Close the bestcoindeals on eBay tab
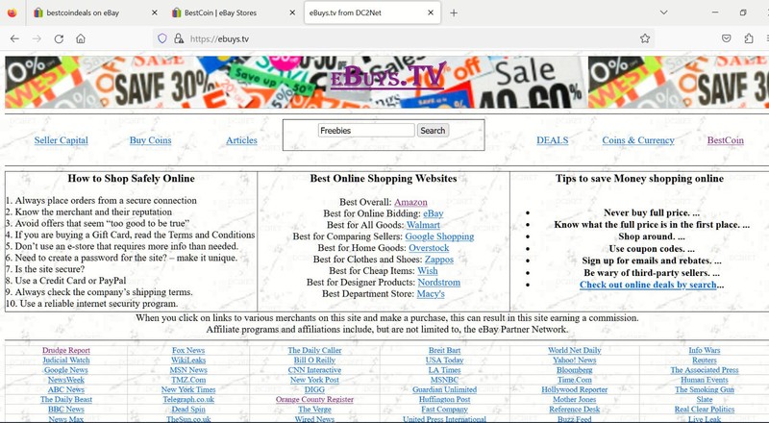Viewport: 769px width, 423px height. 155,12
